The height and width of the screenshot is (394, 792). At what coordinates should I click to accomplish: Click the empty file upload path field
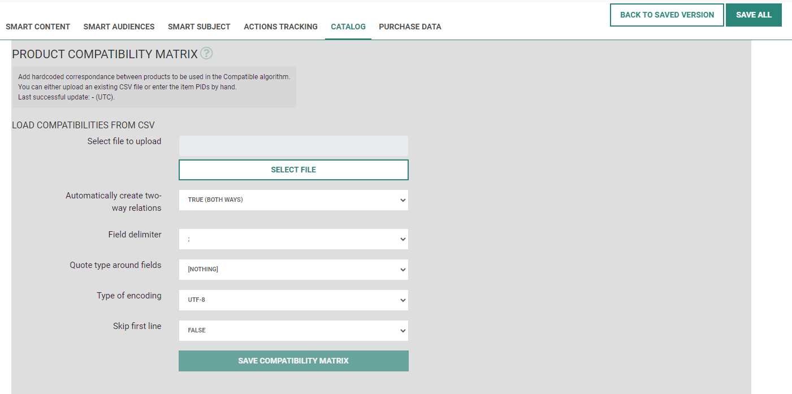(x=293, y=146)
